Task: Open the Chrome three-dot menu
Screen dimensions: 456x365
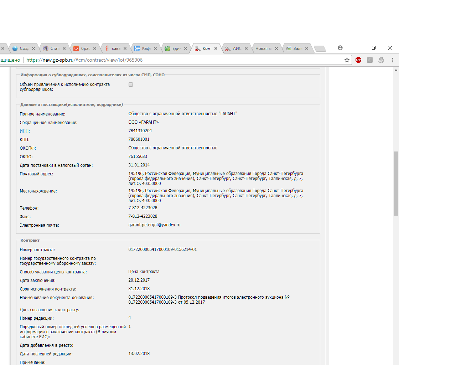Action: (393, 60)
